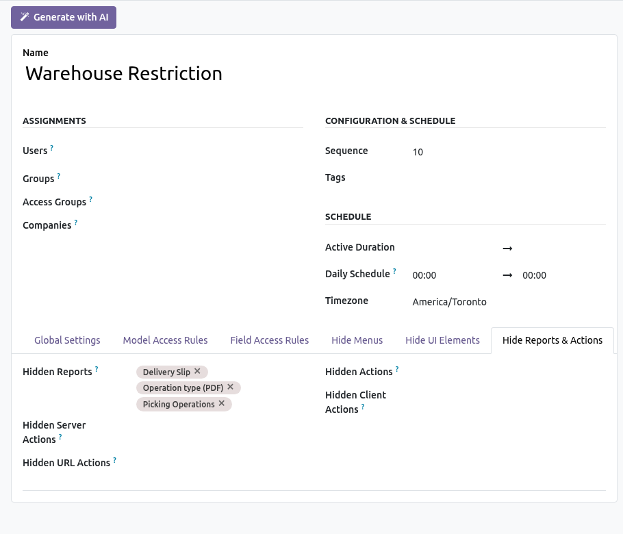623x534 pixels.
Task: Open the Global Settings tab
Action: click(x=67, y=340)
